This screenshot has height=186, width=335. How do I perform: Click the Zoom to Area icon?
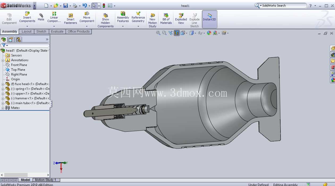click(164, 33)
